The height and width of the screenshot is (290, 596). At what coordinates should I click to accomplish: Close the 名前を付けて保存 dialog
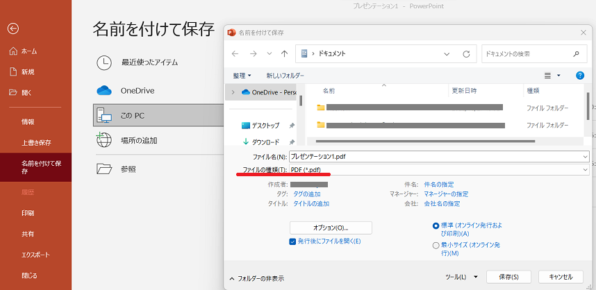point(583,33)
